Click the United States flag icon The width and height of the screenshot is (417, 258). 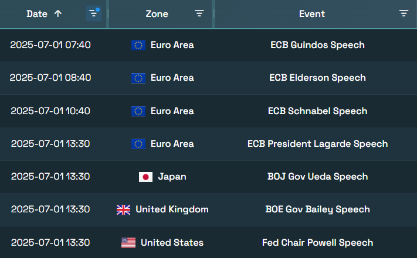128,243
